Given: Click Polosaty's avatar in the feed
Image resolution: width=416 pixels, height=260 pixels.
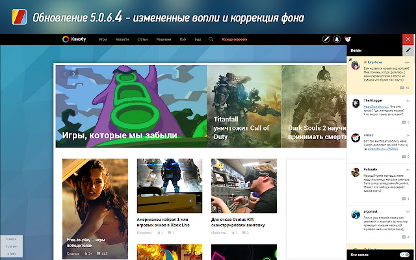Looking at the screenshot, I should click(x=356, y=172).
